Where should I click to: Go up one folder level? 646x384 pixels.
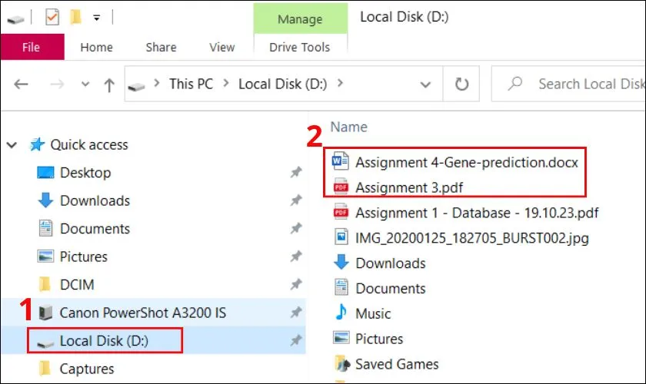coord(108,84)
